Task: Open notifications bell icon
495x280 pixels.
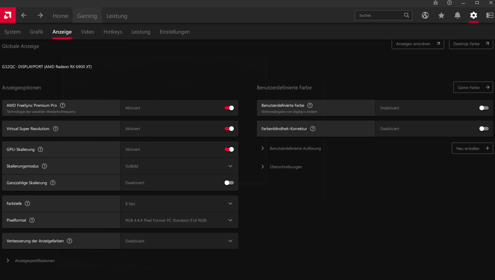Action: coord(458,15)
